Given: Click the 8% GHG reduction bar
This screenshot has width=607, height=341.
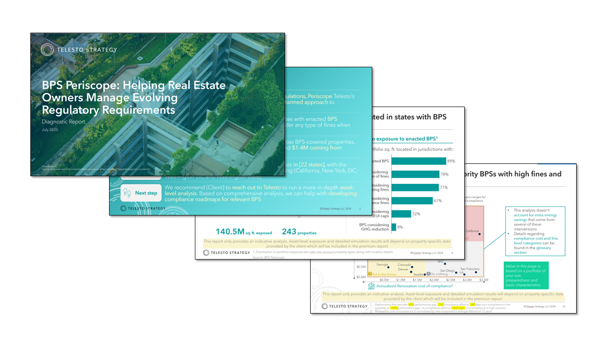Looking at the screenshot, I should point(394,227).
